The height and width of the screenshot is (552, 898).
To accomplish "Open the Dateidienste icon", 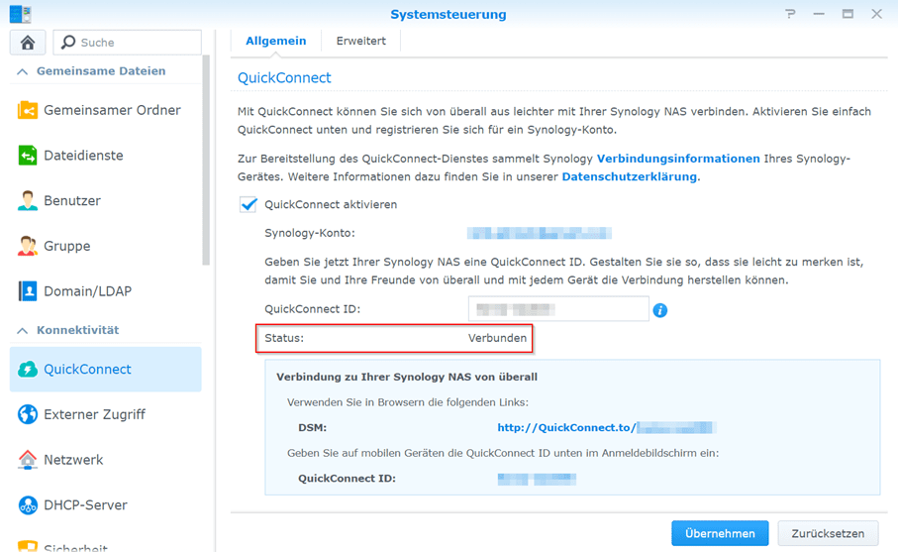I will (x=28, y=156).
